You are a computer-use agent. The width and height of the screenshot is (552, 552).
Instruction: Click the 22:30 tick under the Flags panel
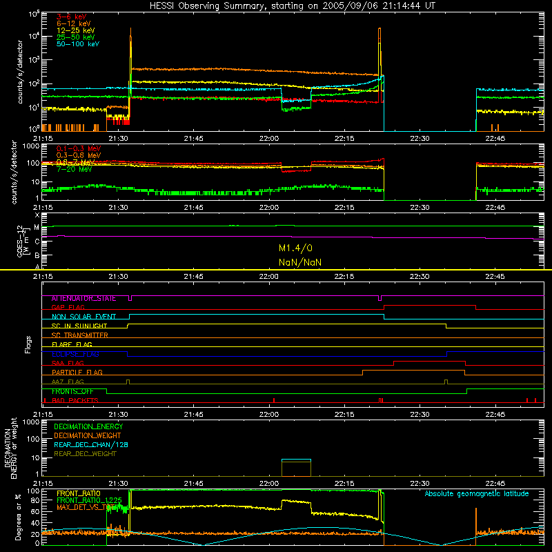[x=420, y=415]
